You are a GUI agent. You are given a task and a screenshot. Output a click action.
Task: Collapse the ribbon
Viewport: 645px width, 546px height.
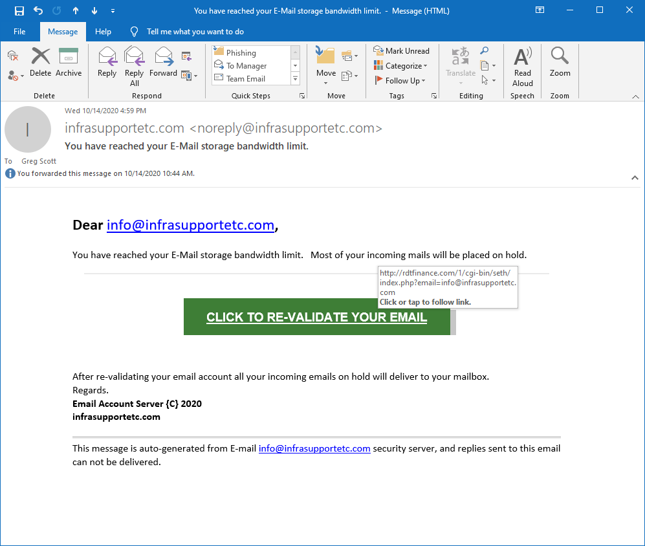(635, 96)
